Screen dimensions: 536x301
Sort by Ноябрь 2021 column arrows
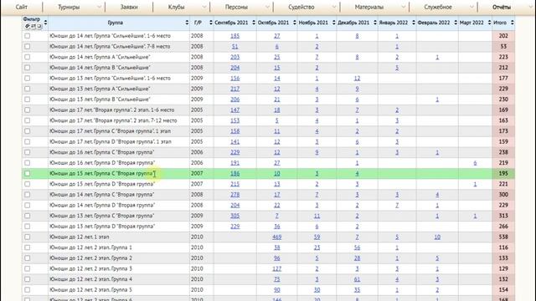(x=333, y=23)
